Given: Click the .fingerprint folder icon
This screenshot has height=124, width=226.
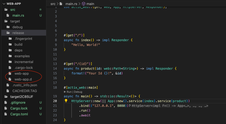Looking at the screenshot, I should 10,39.
